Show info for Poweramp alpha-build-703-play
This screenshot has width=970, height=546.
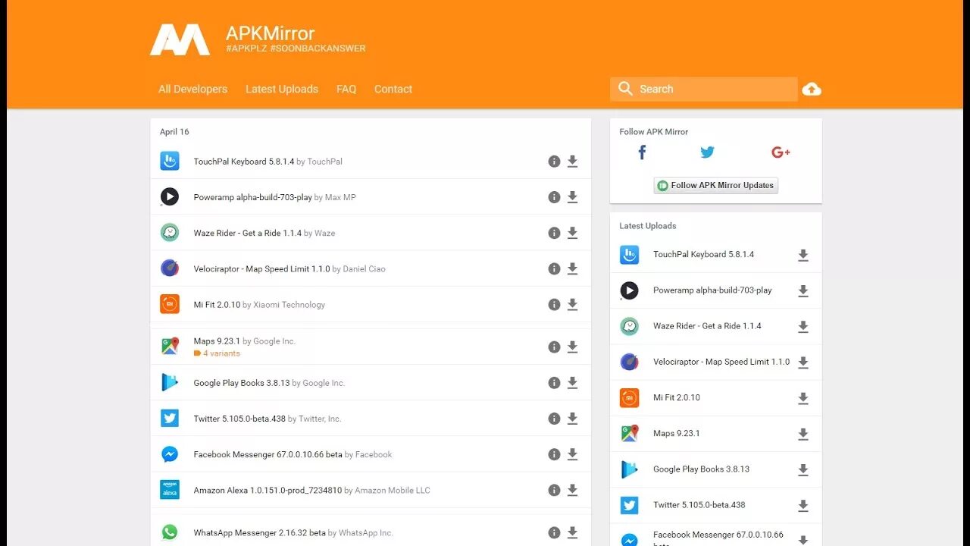click(x=554, y=197)
